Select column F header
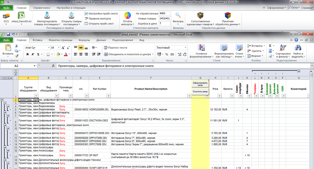Image resolution: width=314 pixels, height=169 pixels. coord(151,78)
